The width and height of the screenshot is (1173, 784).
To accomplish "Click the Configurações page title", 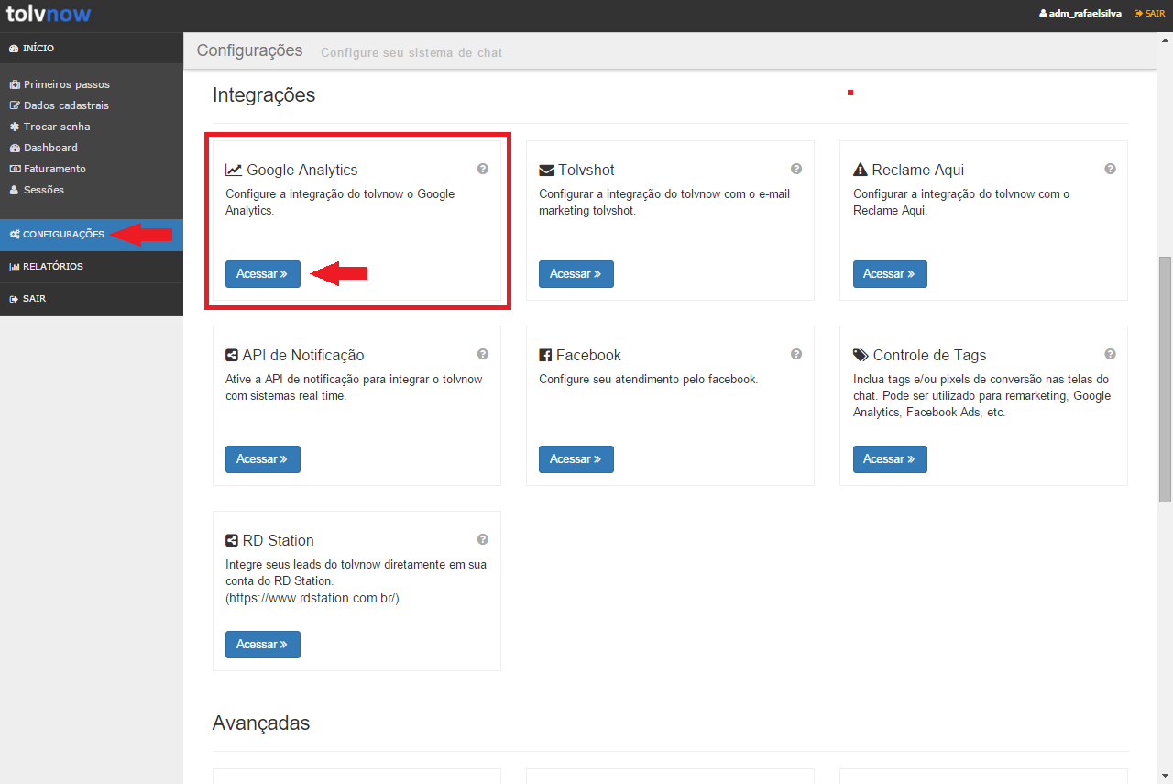I will coord(249,50).
